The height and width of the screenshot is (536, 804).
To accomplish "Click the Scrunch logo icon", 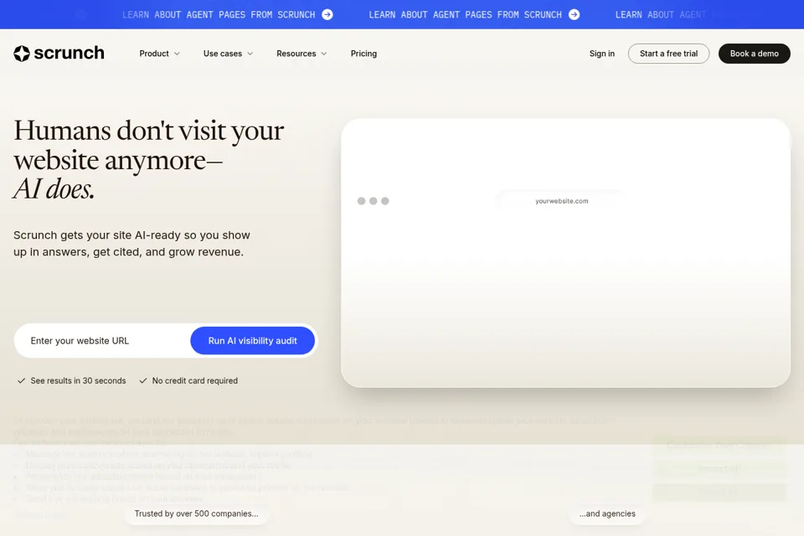I will tap(22, 54).
